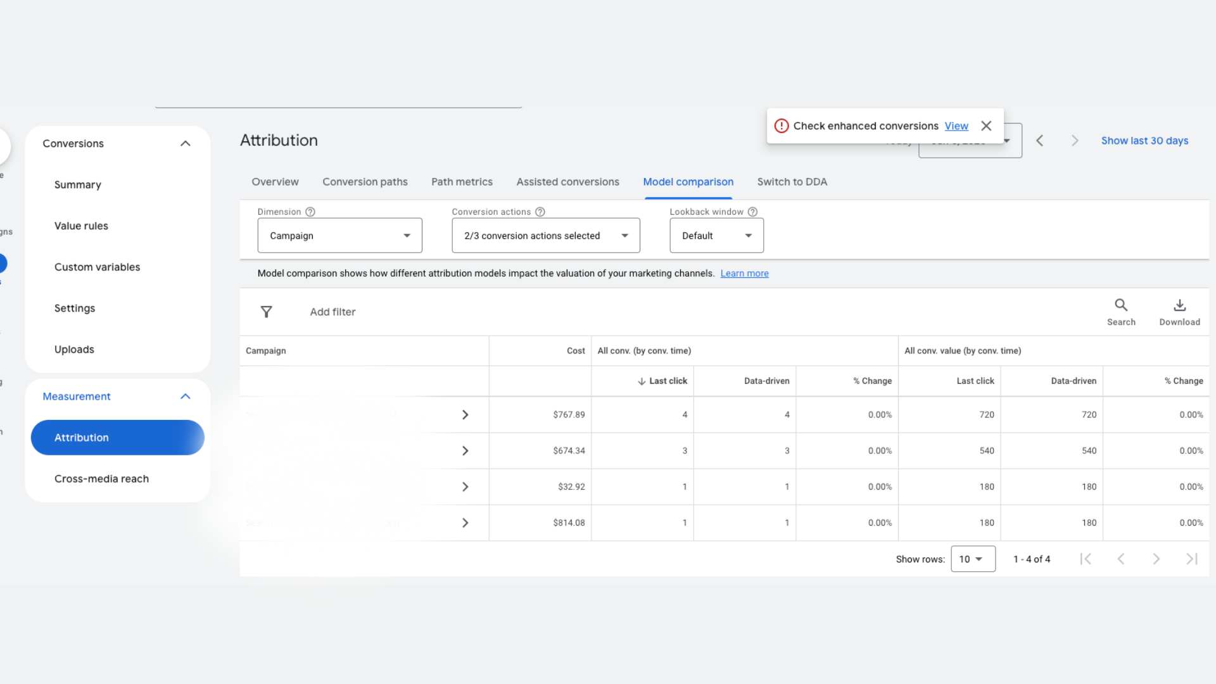Viewport: 1216px width, 684px height.
Task: Collapse the Conversions sidebar section
Action: pos(185,144)
